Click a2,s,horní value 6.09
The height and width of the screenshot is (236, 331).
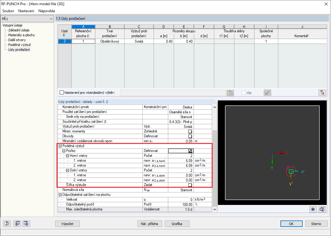tap(181, 165)
